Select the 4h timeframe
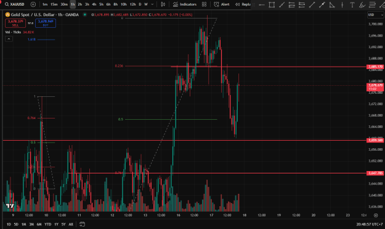The height and width of the screenshot is (229, 385). [94, 4]
